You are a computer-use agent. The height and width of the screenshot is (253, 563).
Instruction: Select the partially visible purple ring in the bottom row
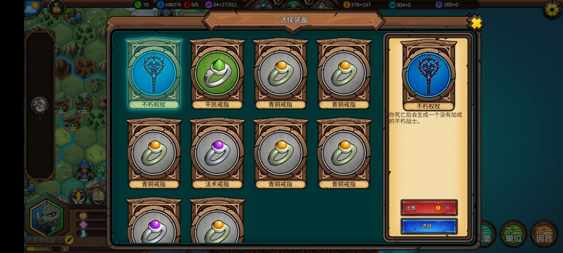tap(154, 221)
